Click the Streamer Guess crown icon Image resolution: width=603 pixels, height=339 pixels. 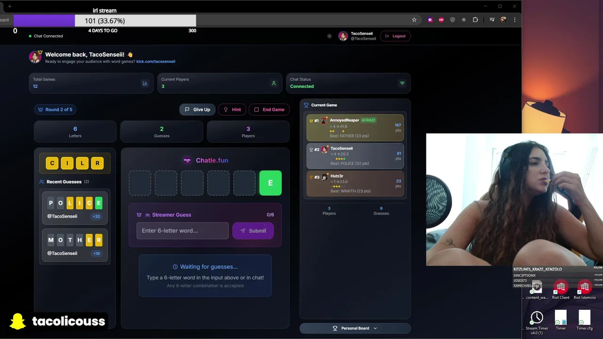(x=139, y=215)
